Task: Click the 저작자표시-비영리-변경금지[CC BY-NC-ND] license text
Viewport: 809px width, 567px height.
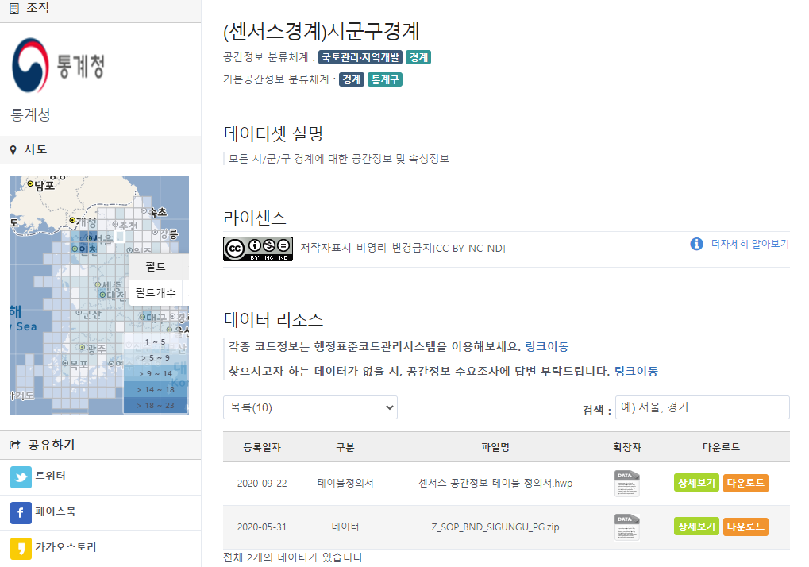Action: click(403, 248)
